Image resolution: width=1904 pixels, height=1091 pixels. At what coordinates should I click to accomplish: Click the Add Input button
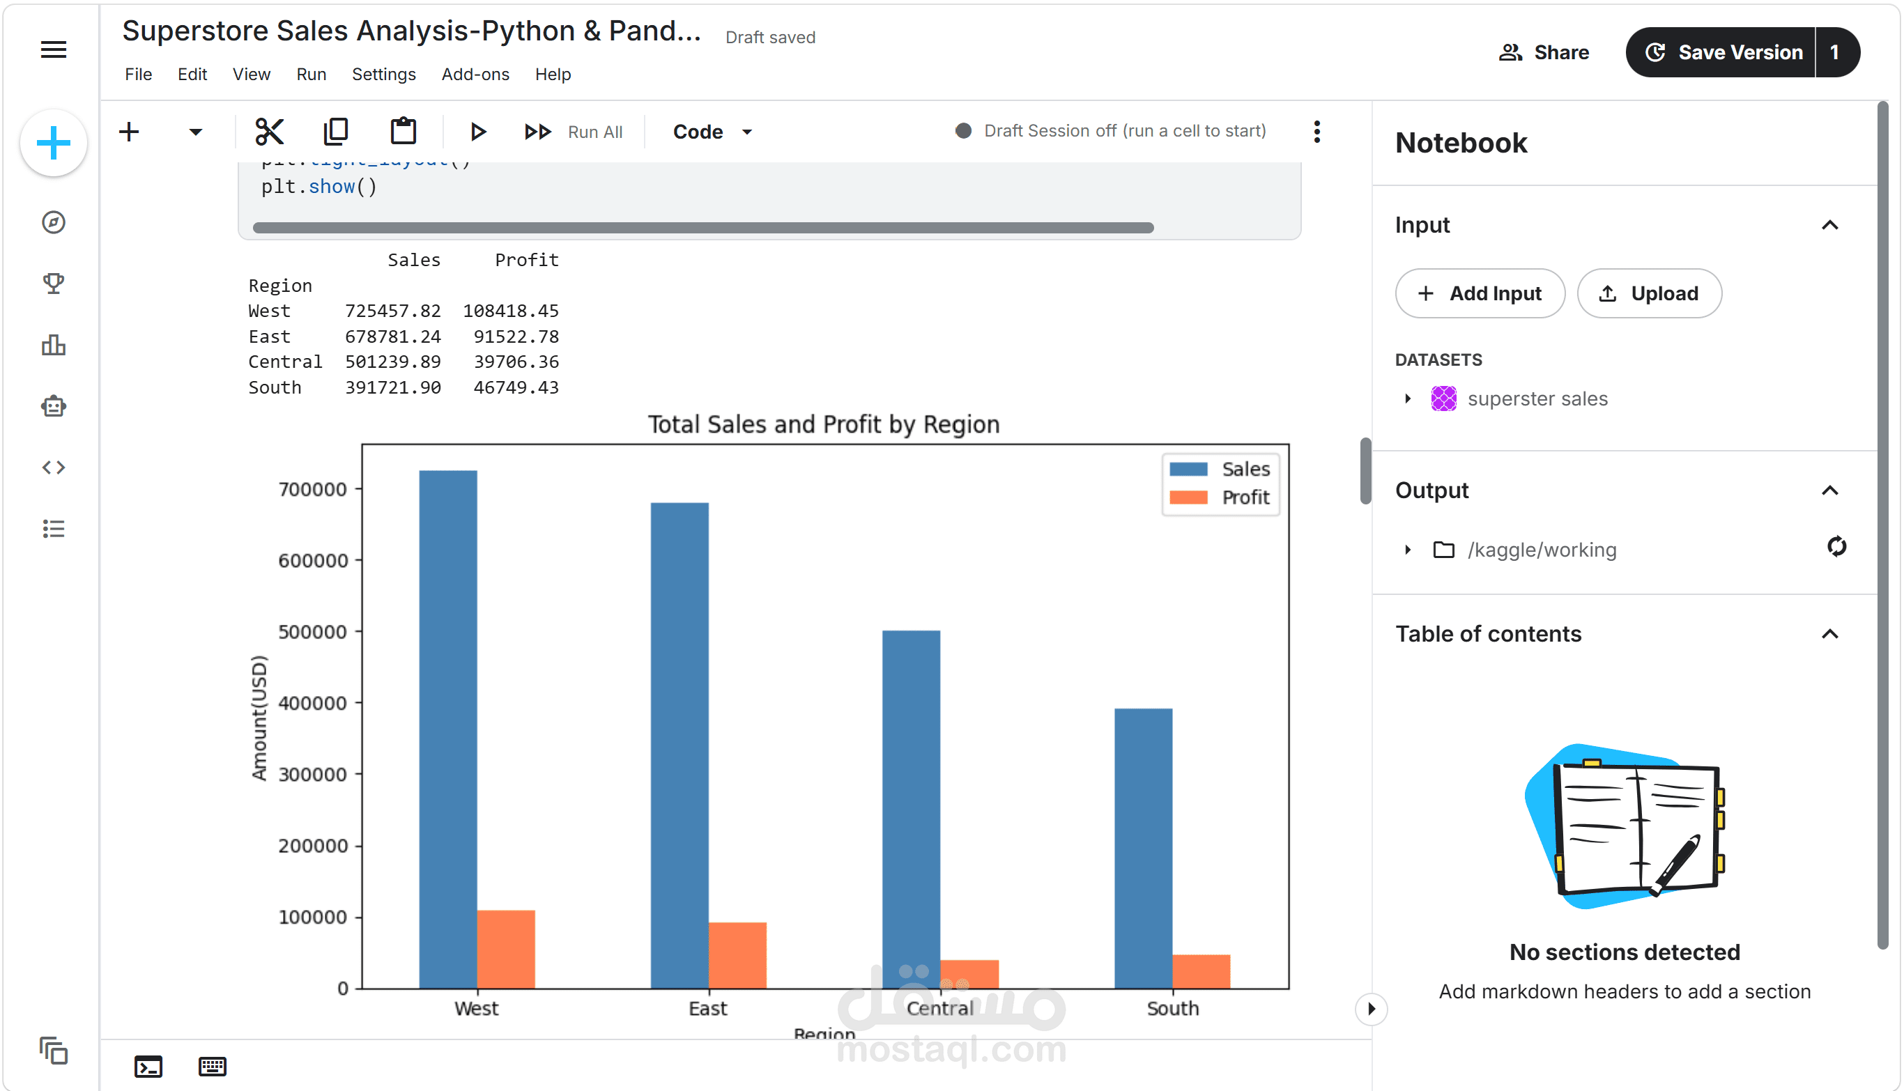pyautogui.click(x=1480, y=293)
